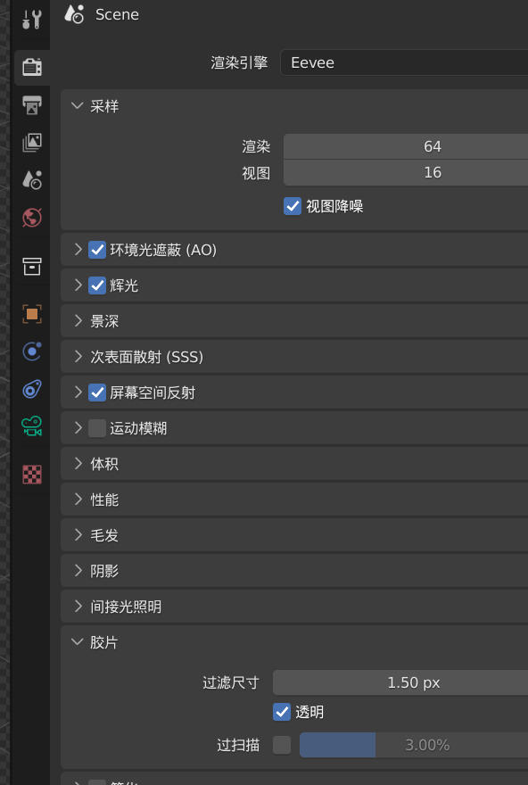Collapse the 采样 panel

pyautogui.click(x=294, y=106)
